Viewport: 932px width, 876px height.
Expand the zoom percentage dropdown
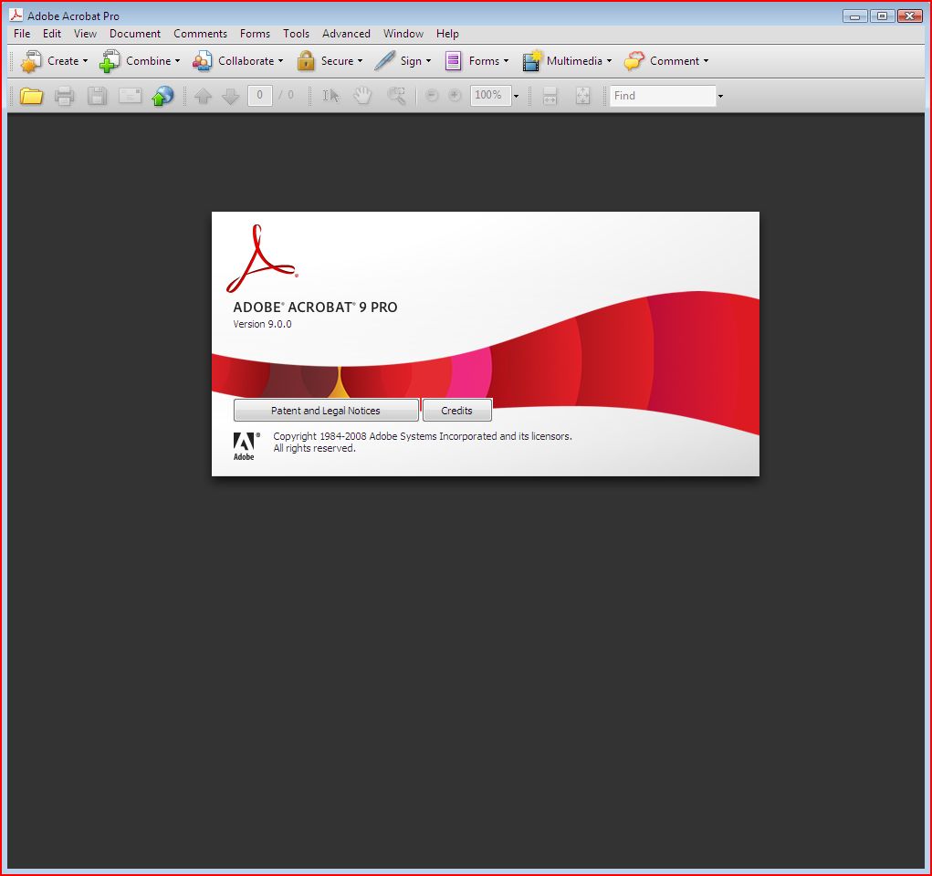(515, 95)
